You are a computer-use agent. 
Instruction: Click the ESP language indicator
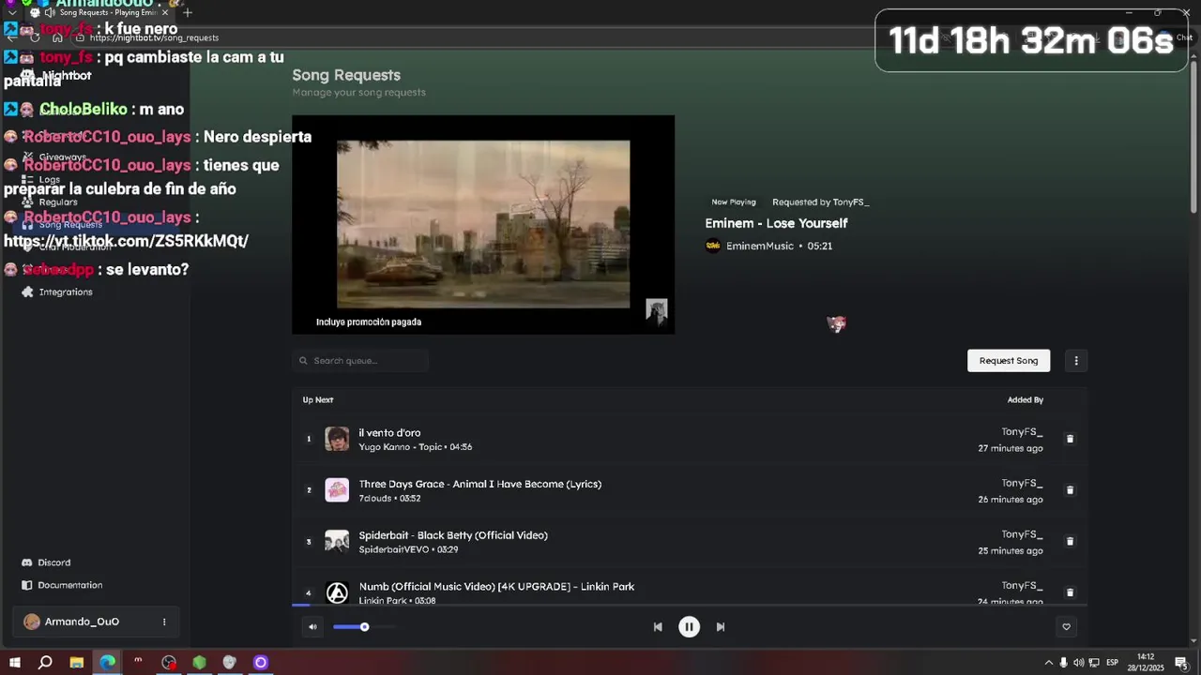(1112, 663)
